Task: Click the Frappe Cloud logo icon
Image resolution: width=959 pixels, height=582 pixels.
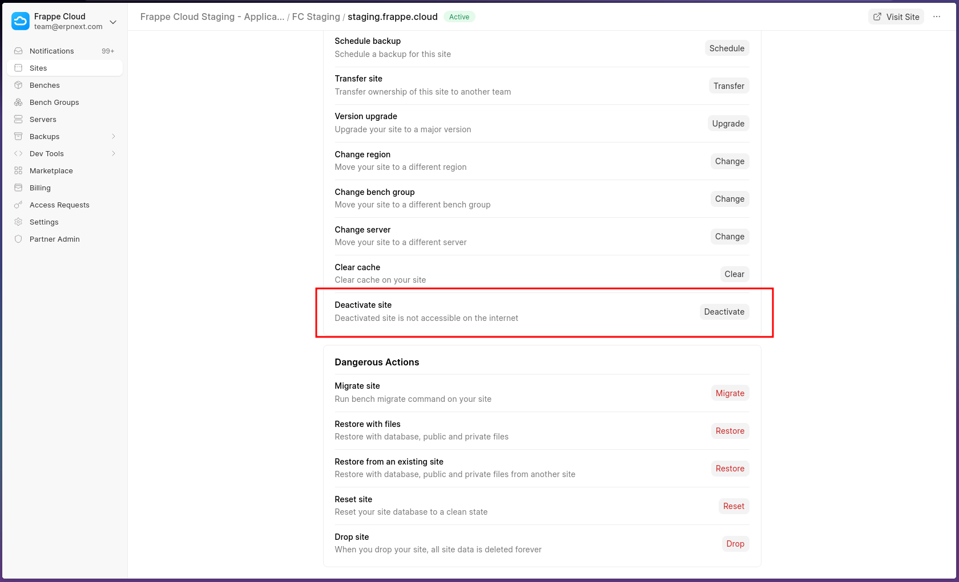Action: (21, 21)
